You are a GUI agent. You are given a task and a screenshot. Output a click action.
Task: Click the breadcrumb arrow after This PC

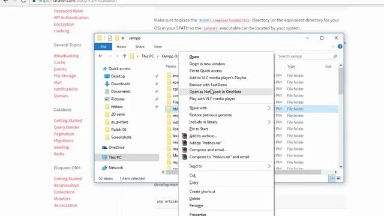click(x=157, y=56)
